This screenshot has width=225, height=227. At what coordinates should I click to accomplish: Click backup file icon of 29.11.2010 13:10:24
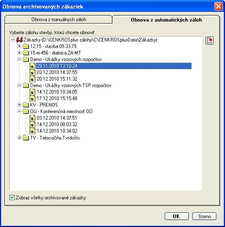pyautogui.click(x=33, y=66)
